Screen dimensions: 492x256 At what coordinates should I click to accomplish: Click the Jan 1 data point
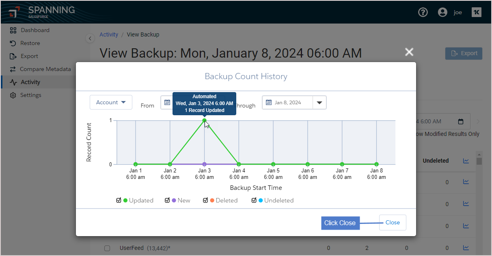(136, 164)
